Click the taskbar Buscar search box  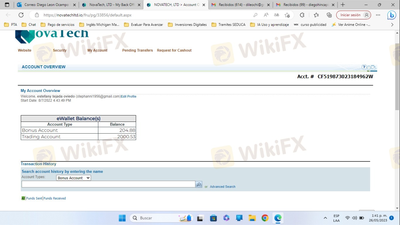pyautogui.click(x=161, y=218)
